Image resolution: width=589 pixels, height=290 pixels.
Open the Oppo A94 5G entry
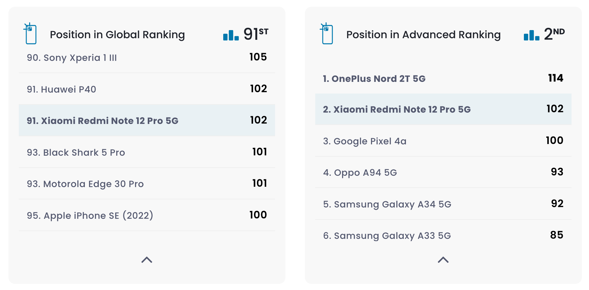point(360,173)
